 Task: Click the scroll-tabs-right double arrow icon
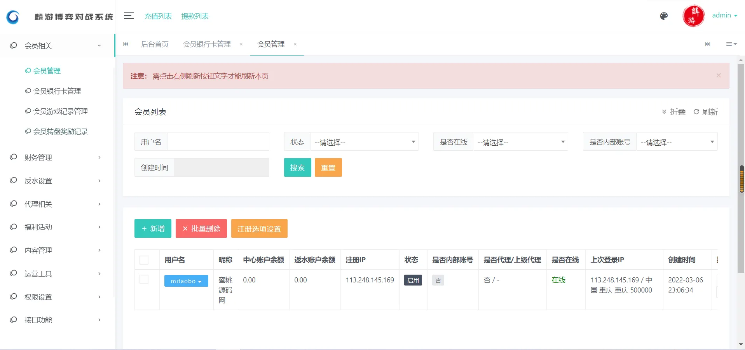(x=707, y=44)
